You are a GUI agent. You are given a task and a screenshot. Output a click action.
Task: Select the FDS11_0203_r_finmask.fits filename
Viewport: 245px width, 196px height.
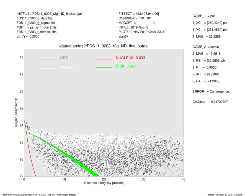coord(37,32)
